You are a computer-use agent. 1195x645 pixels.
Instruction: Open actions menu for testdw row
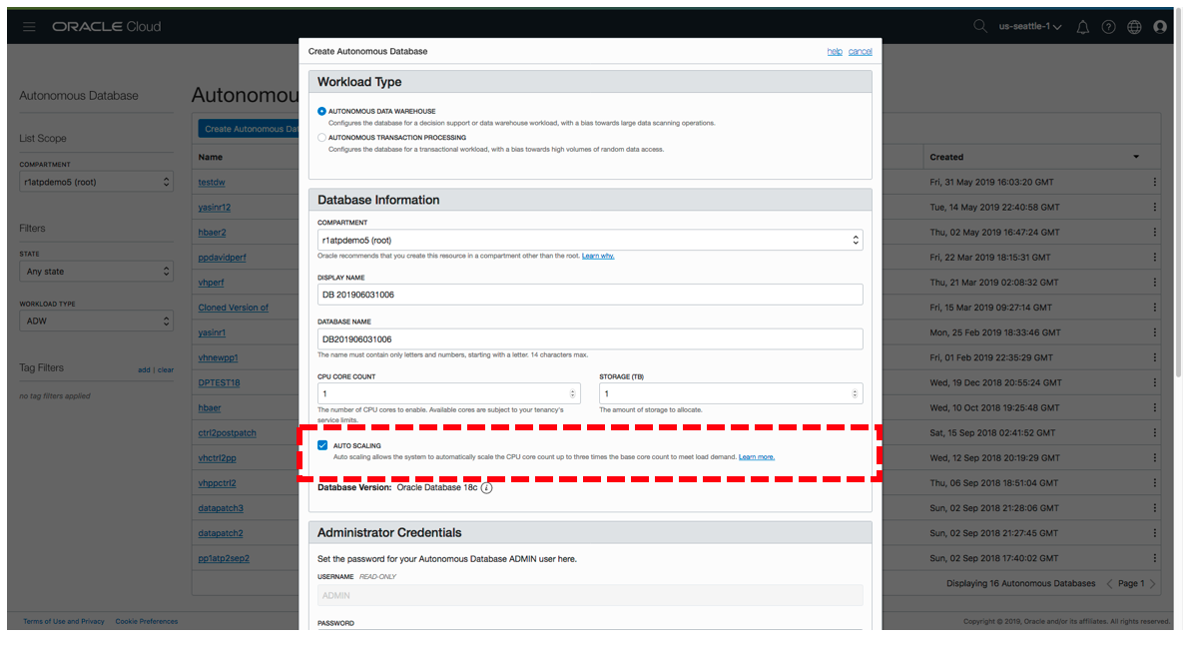[x=1155, y=182]
